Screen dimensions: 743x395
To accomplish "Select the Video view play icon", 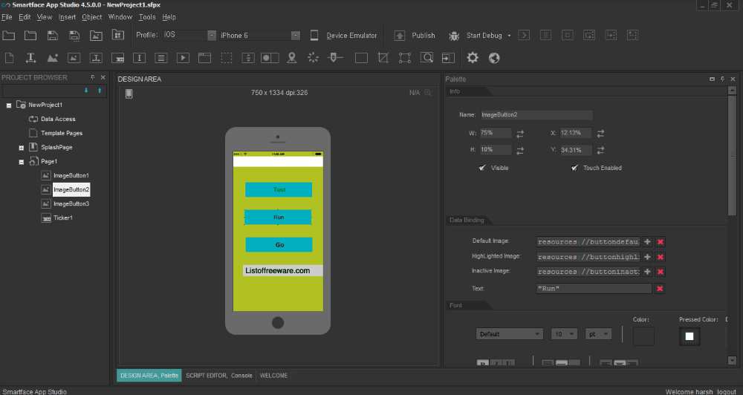I will [x=183, y=58].
